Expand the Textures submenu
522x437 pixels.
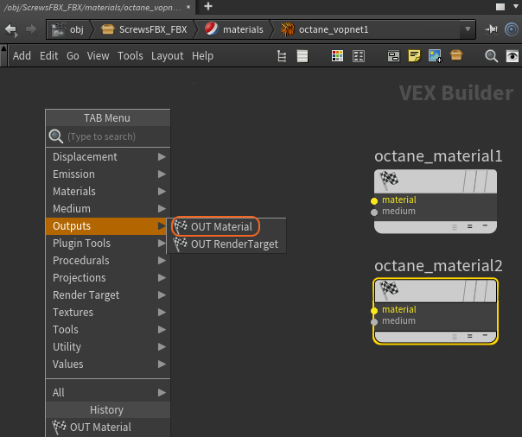tap(108, 313)
